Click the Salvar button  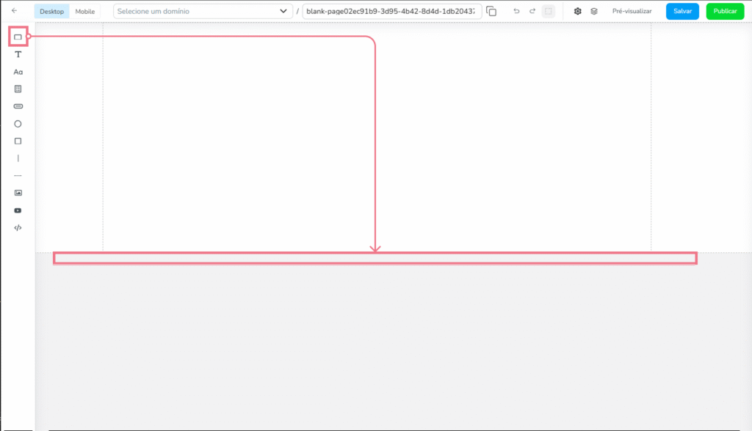[x=682, y=12]
